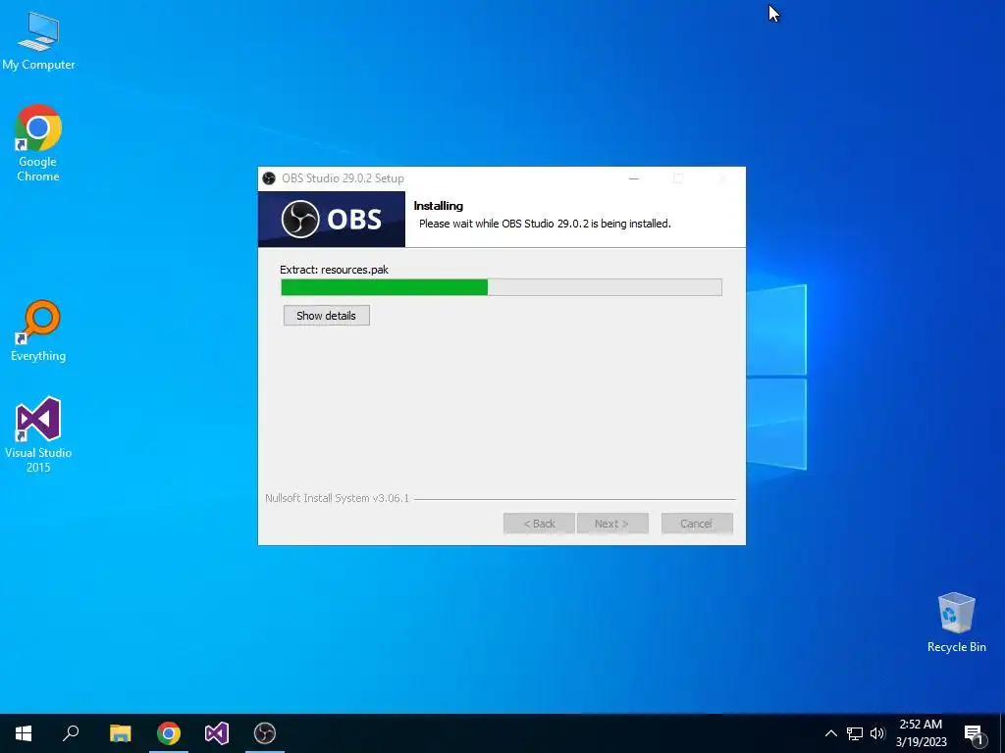1005x753 pixels.
Task: Open My Computer desktop icon
Action: [38, 41]
